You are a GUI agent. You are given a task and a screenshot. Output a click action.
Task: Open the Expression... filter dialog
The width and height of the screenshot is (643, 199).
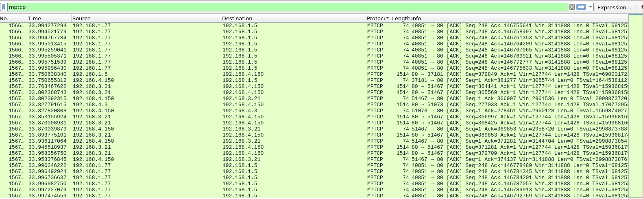[614, 7]
